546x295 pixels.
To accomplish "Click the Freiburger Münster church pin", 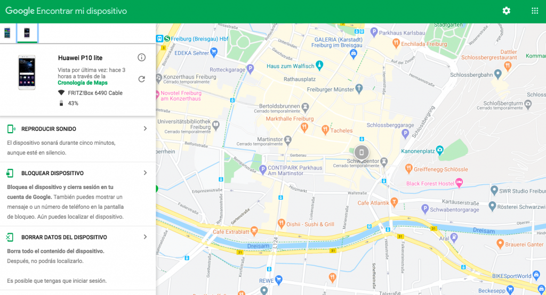I will coord(359,88).
